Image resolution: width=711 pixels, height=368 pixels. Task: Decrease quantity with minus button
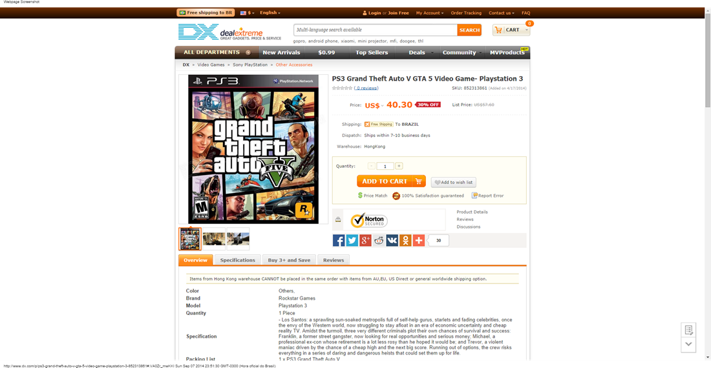pyautogui.click(x=372, y=166)
